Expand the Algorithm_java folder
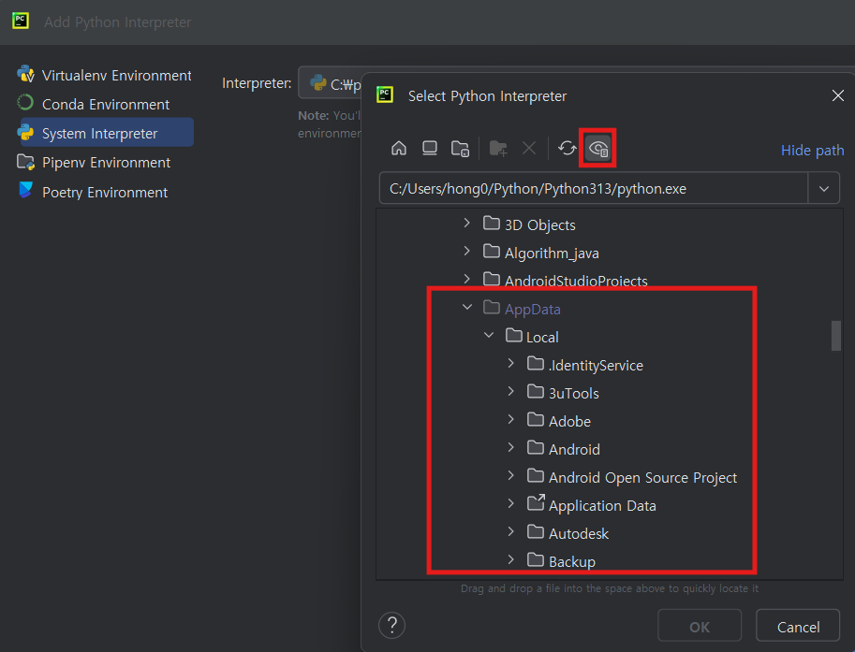The width and height of the screenshot is (855, 652). 466,251
